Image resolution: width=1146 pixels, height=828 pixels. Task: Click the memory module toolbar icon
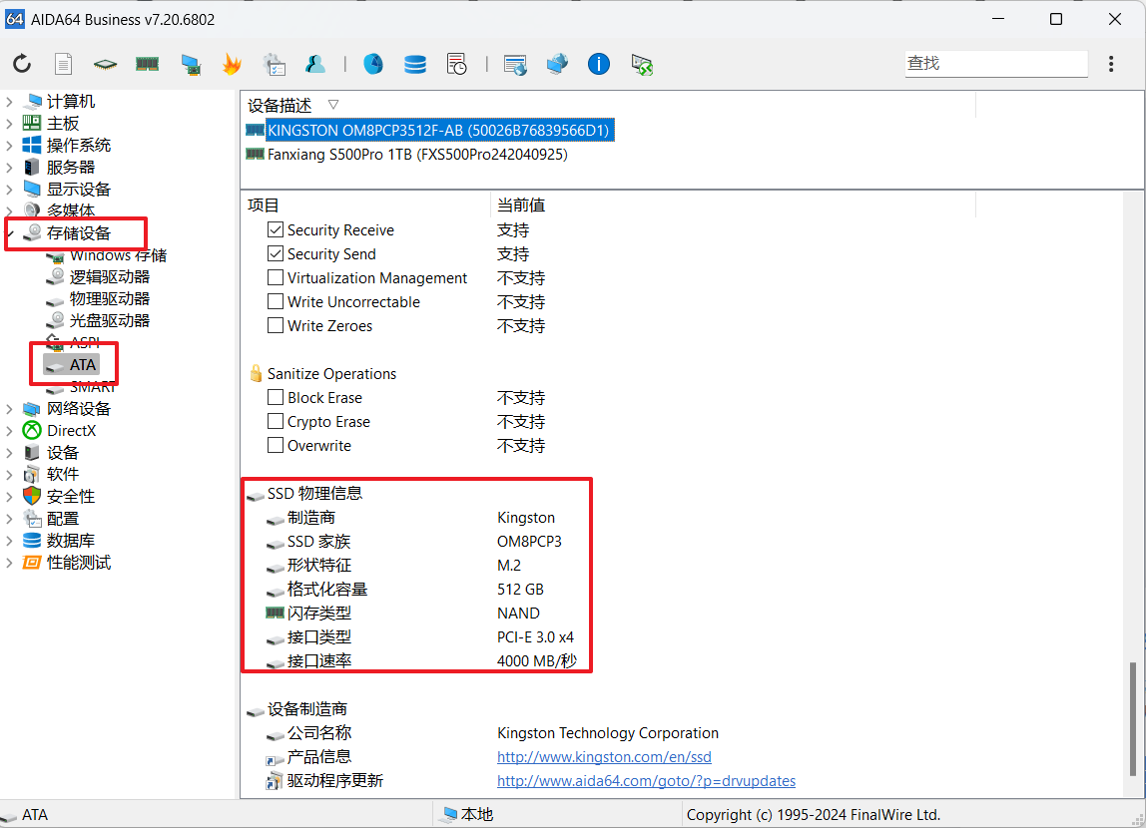click(x=147, y=64)
